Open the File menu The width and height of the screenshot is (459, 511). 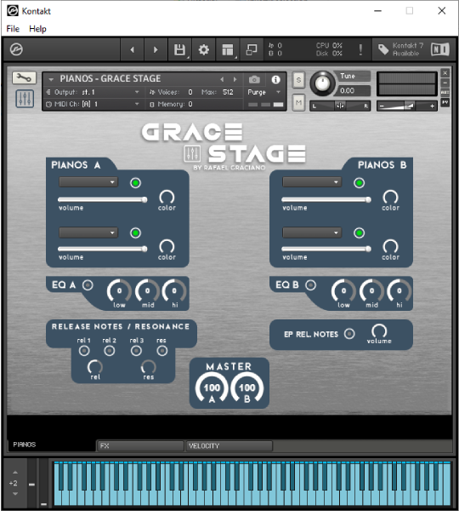13,29
